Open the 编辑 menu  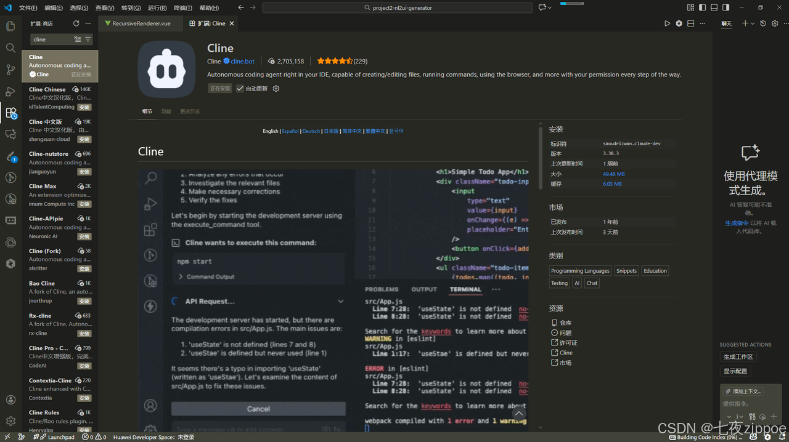point(54,8)
